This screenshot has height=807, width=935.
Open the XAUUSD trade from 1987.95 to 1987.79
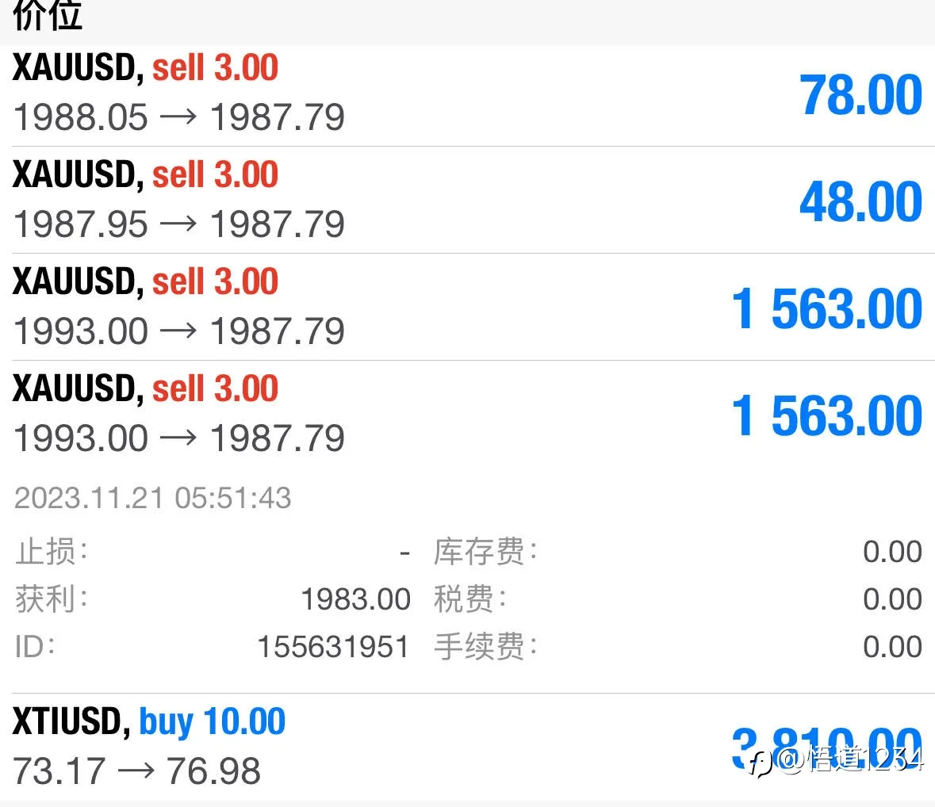pos(468,200)
